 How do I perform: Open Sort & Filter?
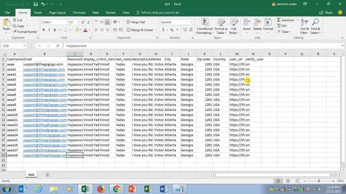(304, 26)
